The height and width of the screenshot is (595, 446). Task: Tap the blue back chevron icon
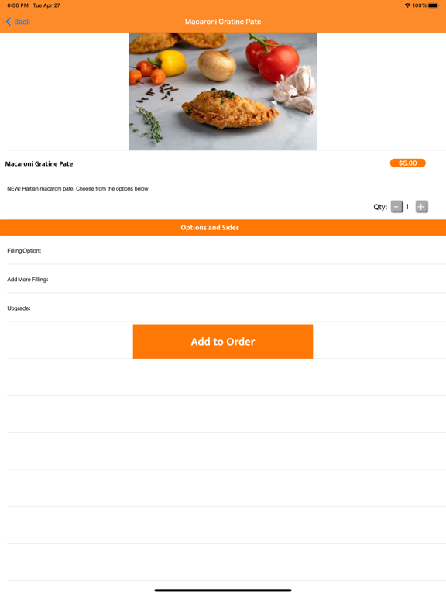pyautogui.click(x=9, y=22)
